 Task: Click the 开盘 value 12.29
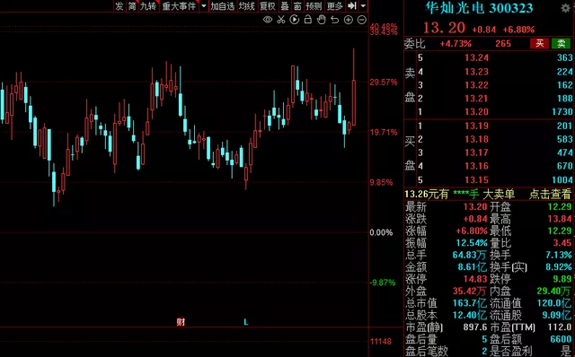[x=559, y=207]
